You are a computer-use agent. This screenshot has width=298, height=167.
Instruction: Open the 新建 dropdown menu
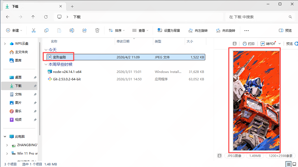click(x=14, y=30)
